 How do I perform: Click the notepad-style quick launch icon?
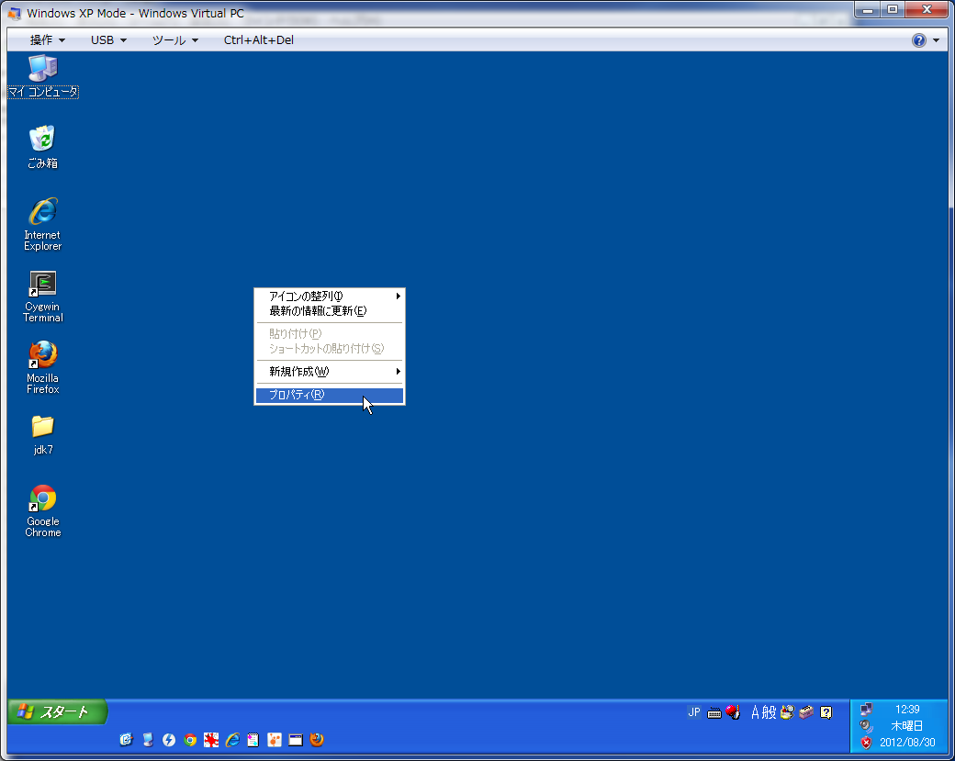click(x=253, y=740)
